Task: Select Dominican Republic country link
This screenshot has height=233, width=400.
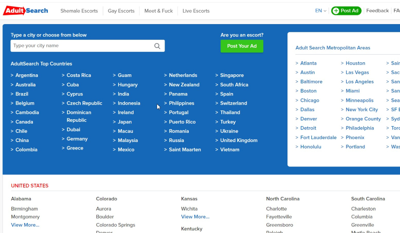Action: tap(79, 116)
